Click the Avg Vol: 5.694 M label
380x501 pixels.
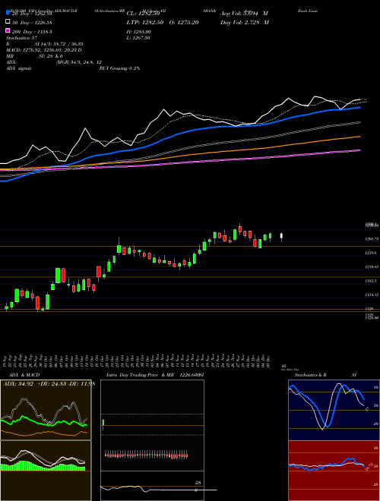click(245, 14)
